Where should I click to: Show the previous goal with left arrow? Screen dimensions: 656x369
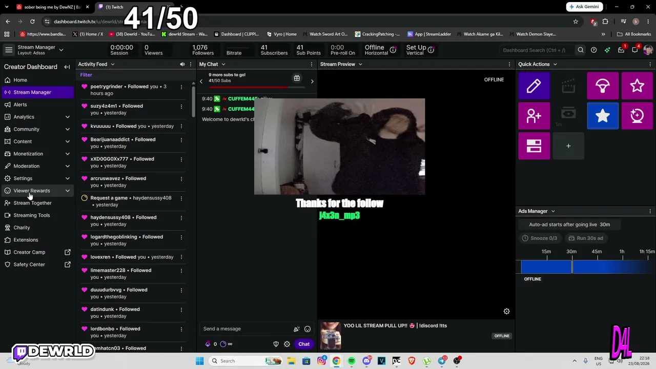click(201, 81)
